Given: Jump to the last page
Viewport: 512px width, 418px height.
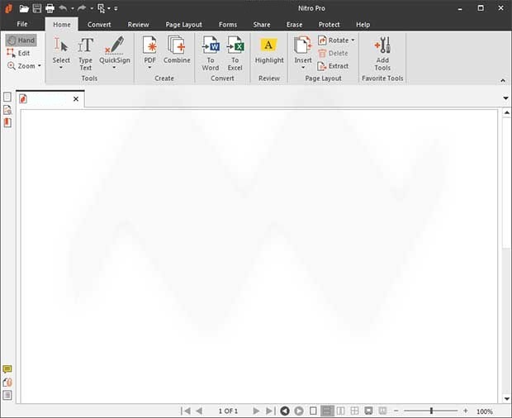Looking at the screenshot, I should 270,411.
